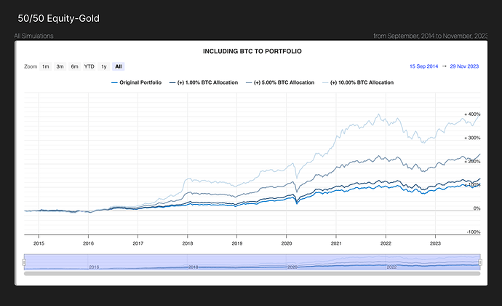The width and height of the screenshot is (502, 306).
Task: Set zoom range to 1m
Action: [x=46, y=66]
